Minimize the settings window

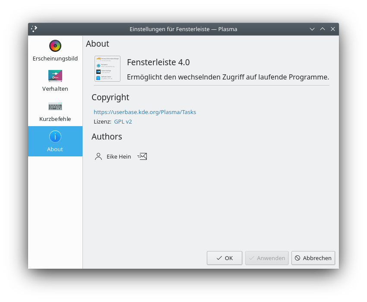pos(312,29)
